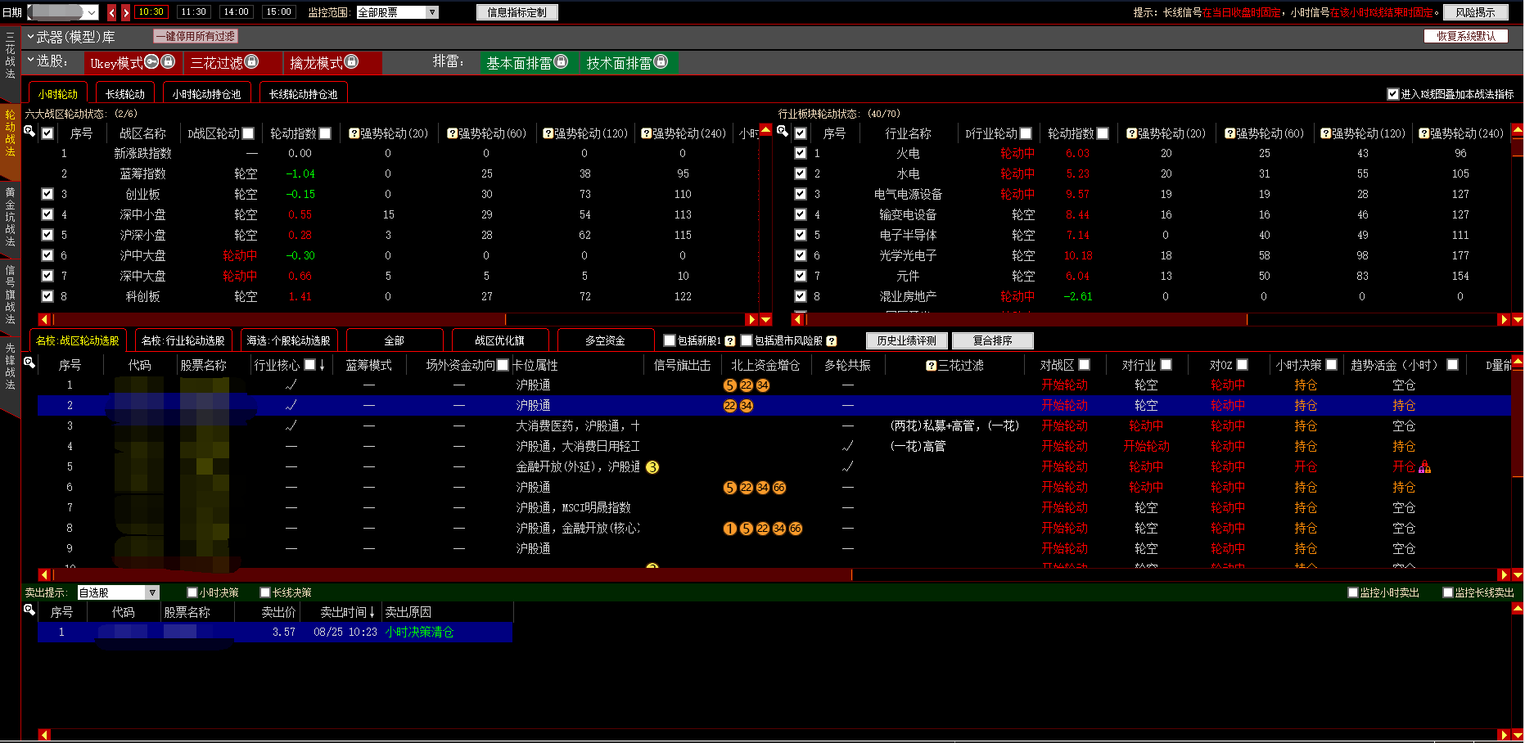The width and height of the screenshot is (1525, 743).
Task: Uncheck 进入K线图叠加本战法指标 checkbox
Action: point(1392,94)
